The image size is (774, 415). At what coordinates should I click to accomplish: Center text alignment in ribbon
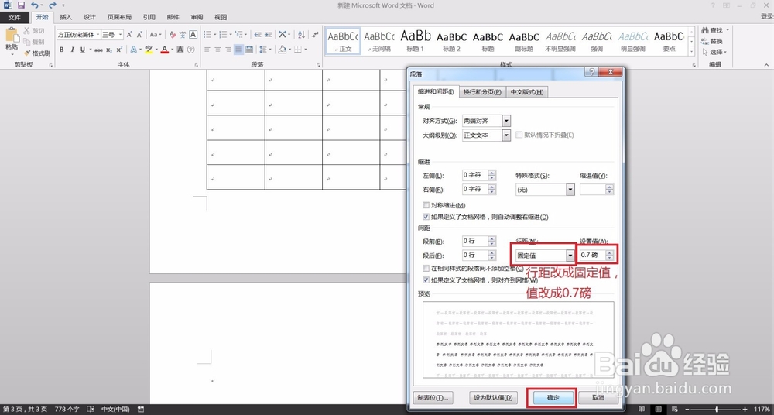point(217,50)
